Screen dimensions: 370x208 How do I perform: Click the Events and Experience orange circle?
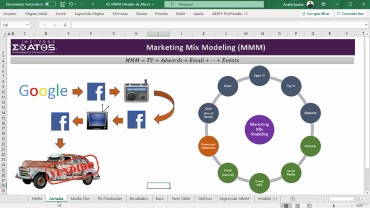point(208,146)
